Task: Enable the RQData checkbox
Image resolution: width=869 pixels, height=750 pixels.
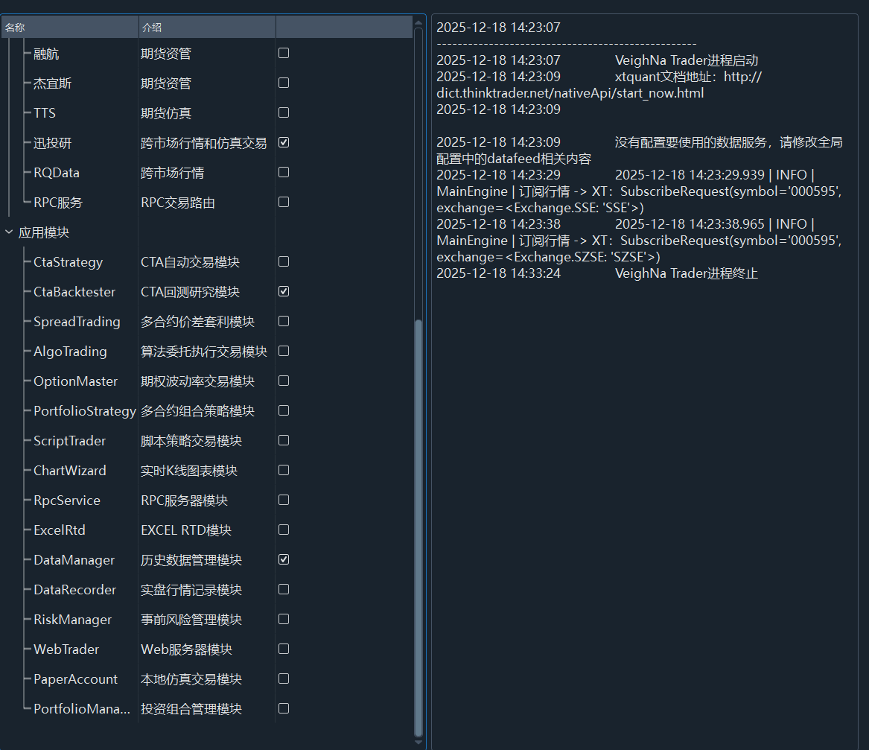Action: point(284,172)
